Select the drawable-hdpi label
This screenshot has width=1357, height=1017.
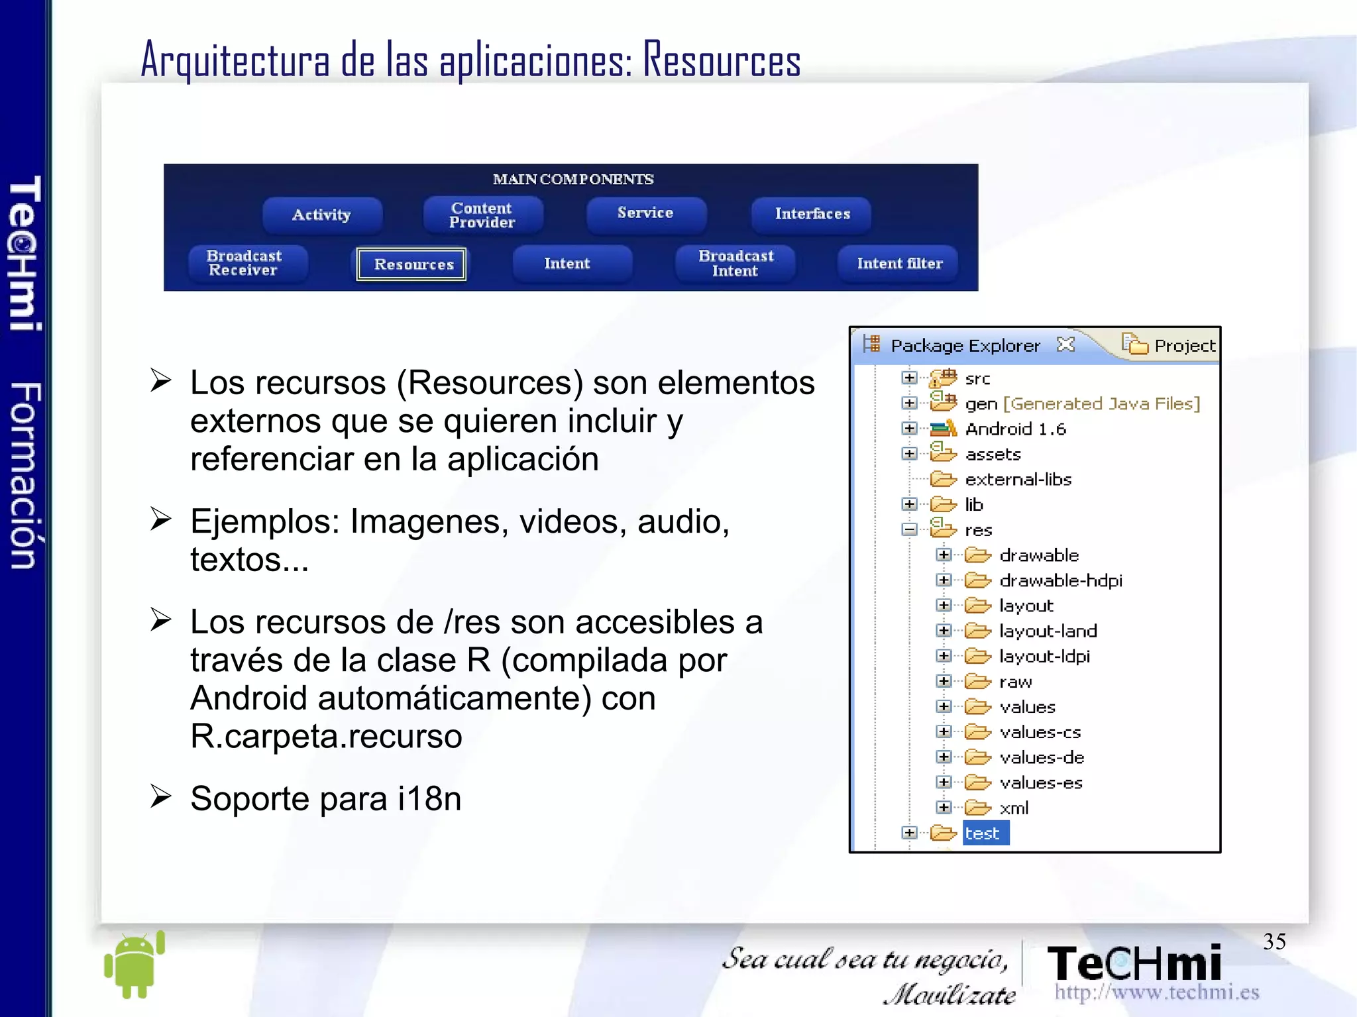coord(1061,580)
